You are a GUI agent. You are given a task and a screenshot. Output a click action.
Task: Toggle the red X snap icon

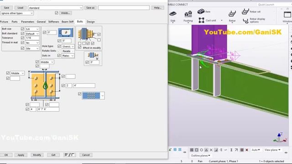tap(247, 150)
